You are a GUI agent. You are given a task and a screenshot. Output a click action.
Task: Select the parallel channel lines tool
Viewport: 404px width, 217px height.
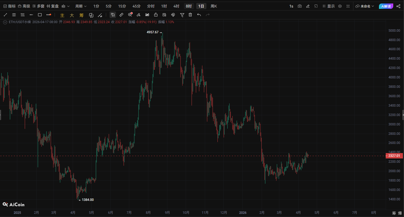pos(14,15)
